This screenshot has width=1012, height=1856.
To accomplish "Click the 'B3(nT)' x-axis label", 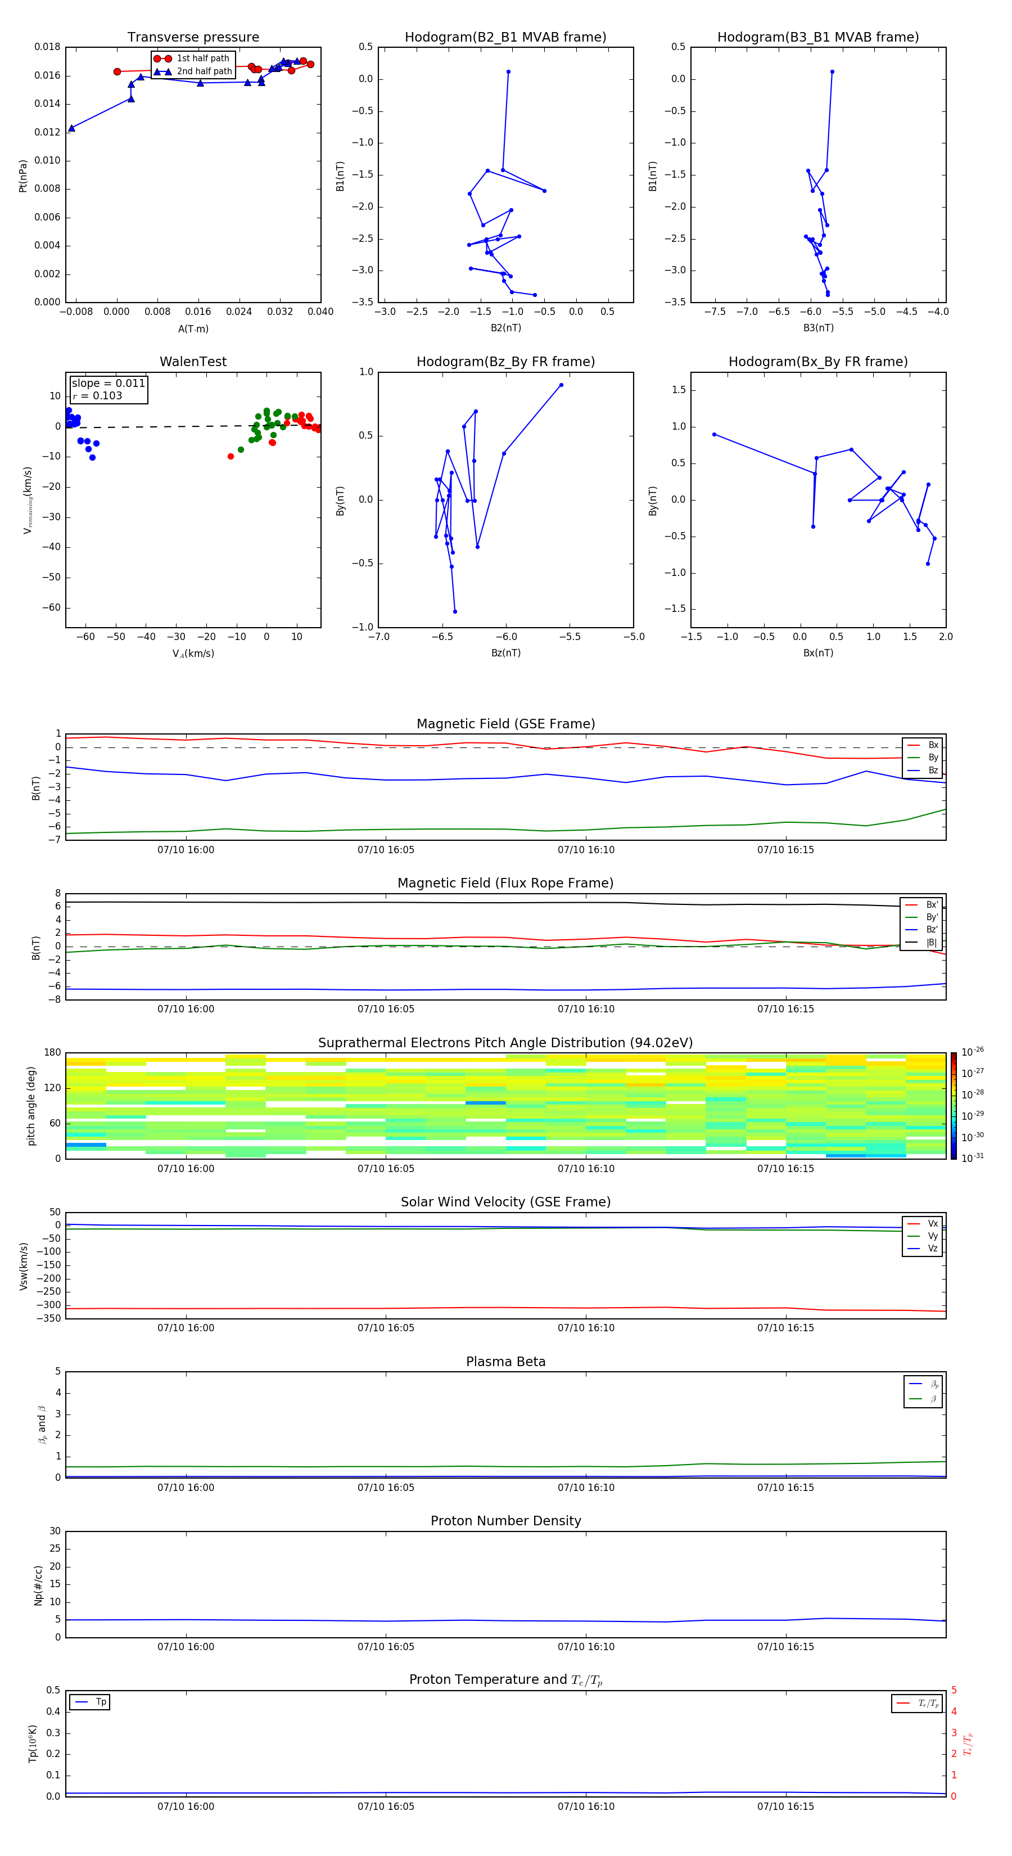I will point(818,328).
